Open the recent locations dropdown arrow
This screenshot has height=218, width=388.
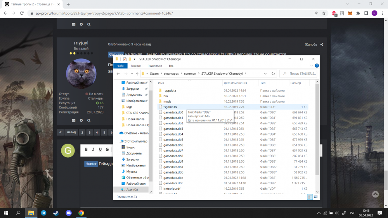coord(131,74)
